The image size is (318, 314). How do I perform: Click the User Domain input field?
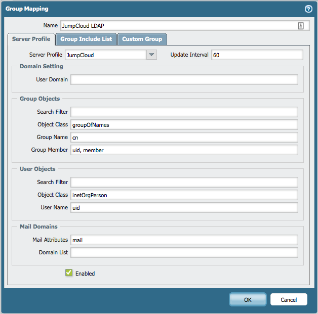click(184, 79)
